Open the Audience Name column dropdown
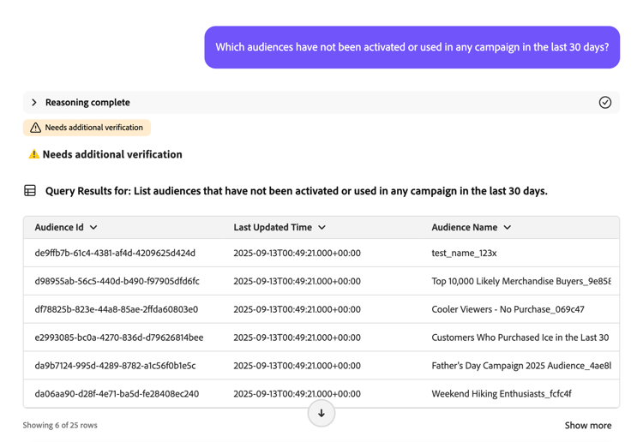This screenshot has height=442, width=643. [508, 228]
